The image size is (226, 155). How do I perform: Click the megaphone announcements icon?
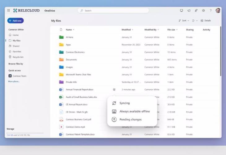point(189,11)
